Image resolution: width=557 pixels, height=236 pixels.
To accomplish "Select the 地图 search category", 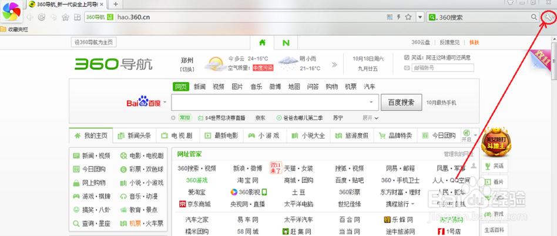I will click(294, 87).
